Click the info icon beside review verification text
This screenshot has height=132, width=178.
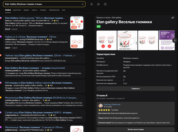(x=124, y=98)
